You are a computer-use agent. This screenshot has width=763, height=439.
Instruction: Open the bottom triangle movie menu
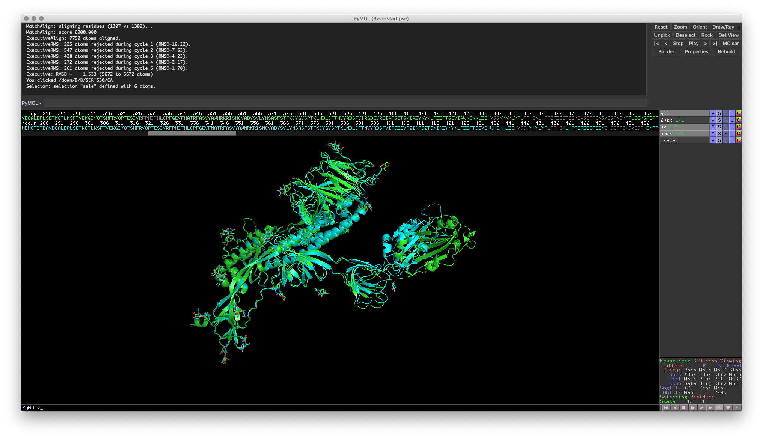pyautogui.click(x=728, y=408)
